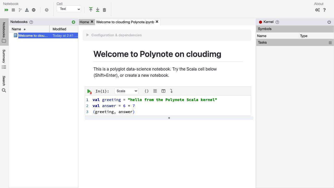This screenshot has width=334, height=188.
Task: Toggle the cell wrap output arrow icon
Action: point(171,91)
